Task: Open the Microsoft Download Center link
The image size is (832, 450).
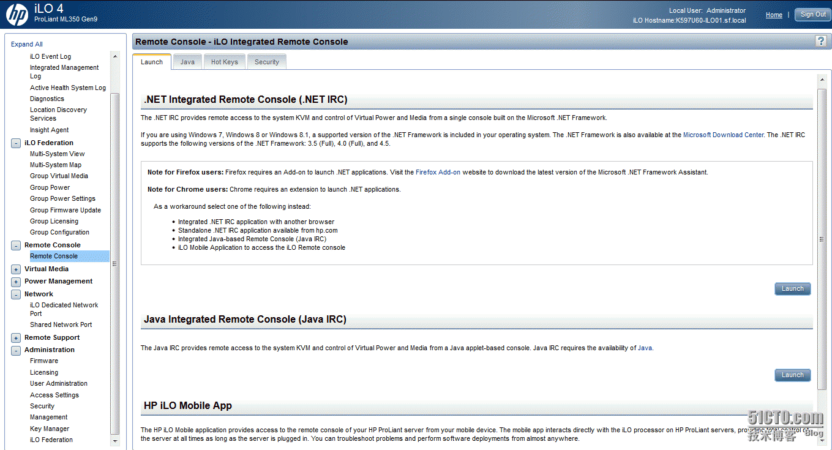Action: click(724, 135)
